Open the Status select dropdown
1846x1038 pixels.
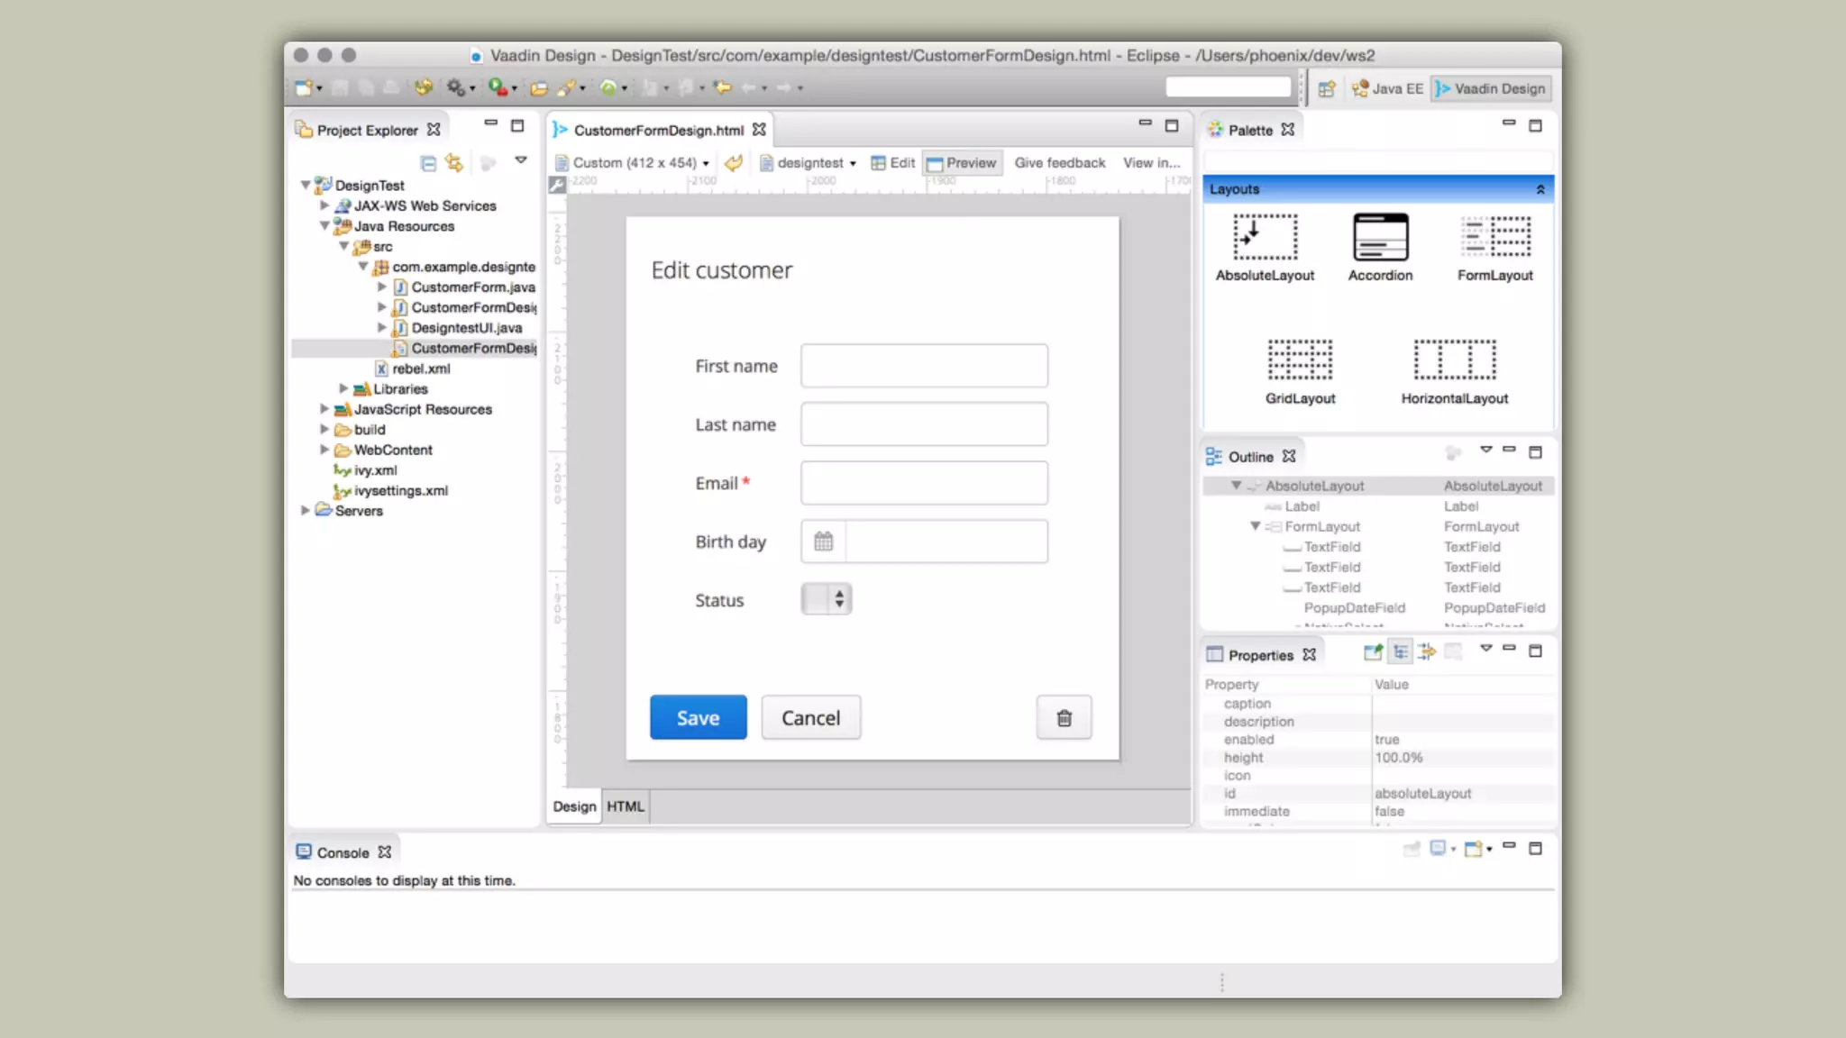pos(827,599)
